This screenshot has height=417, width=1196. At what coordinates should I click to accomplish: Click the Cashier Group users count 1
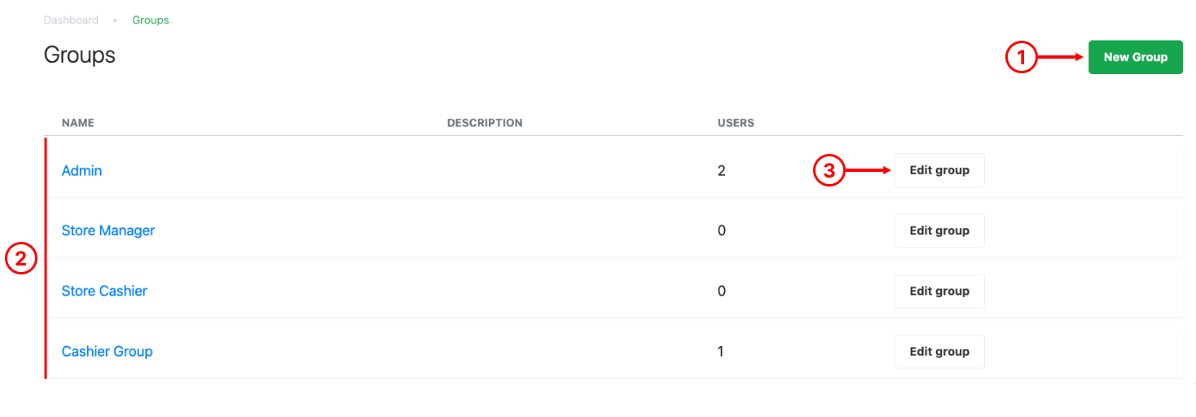721,351
